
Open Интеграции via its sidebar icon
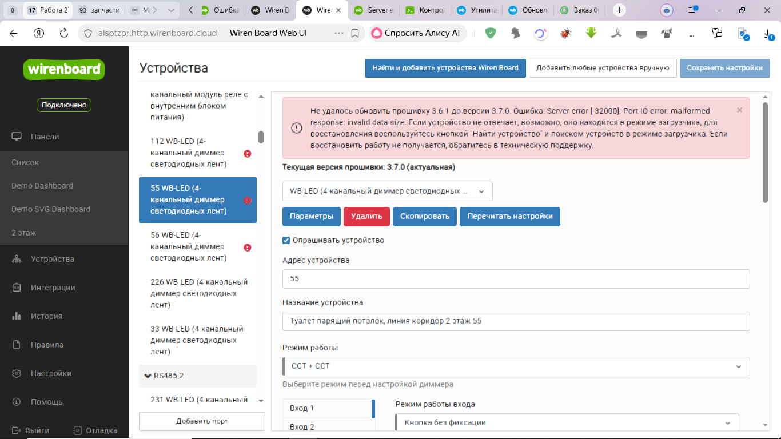17,288
